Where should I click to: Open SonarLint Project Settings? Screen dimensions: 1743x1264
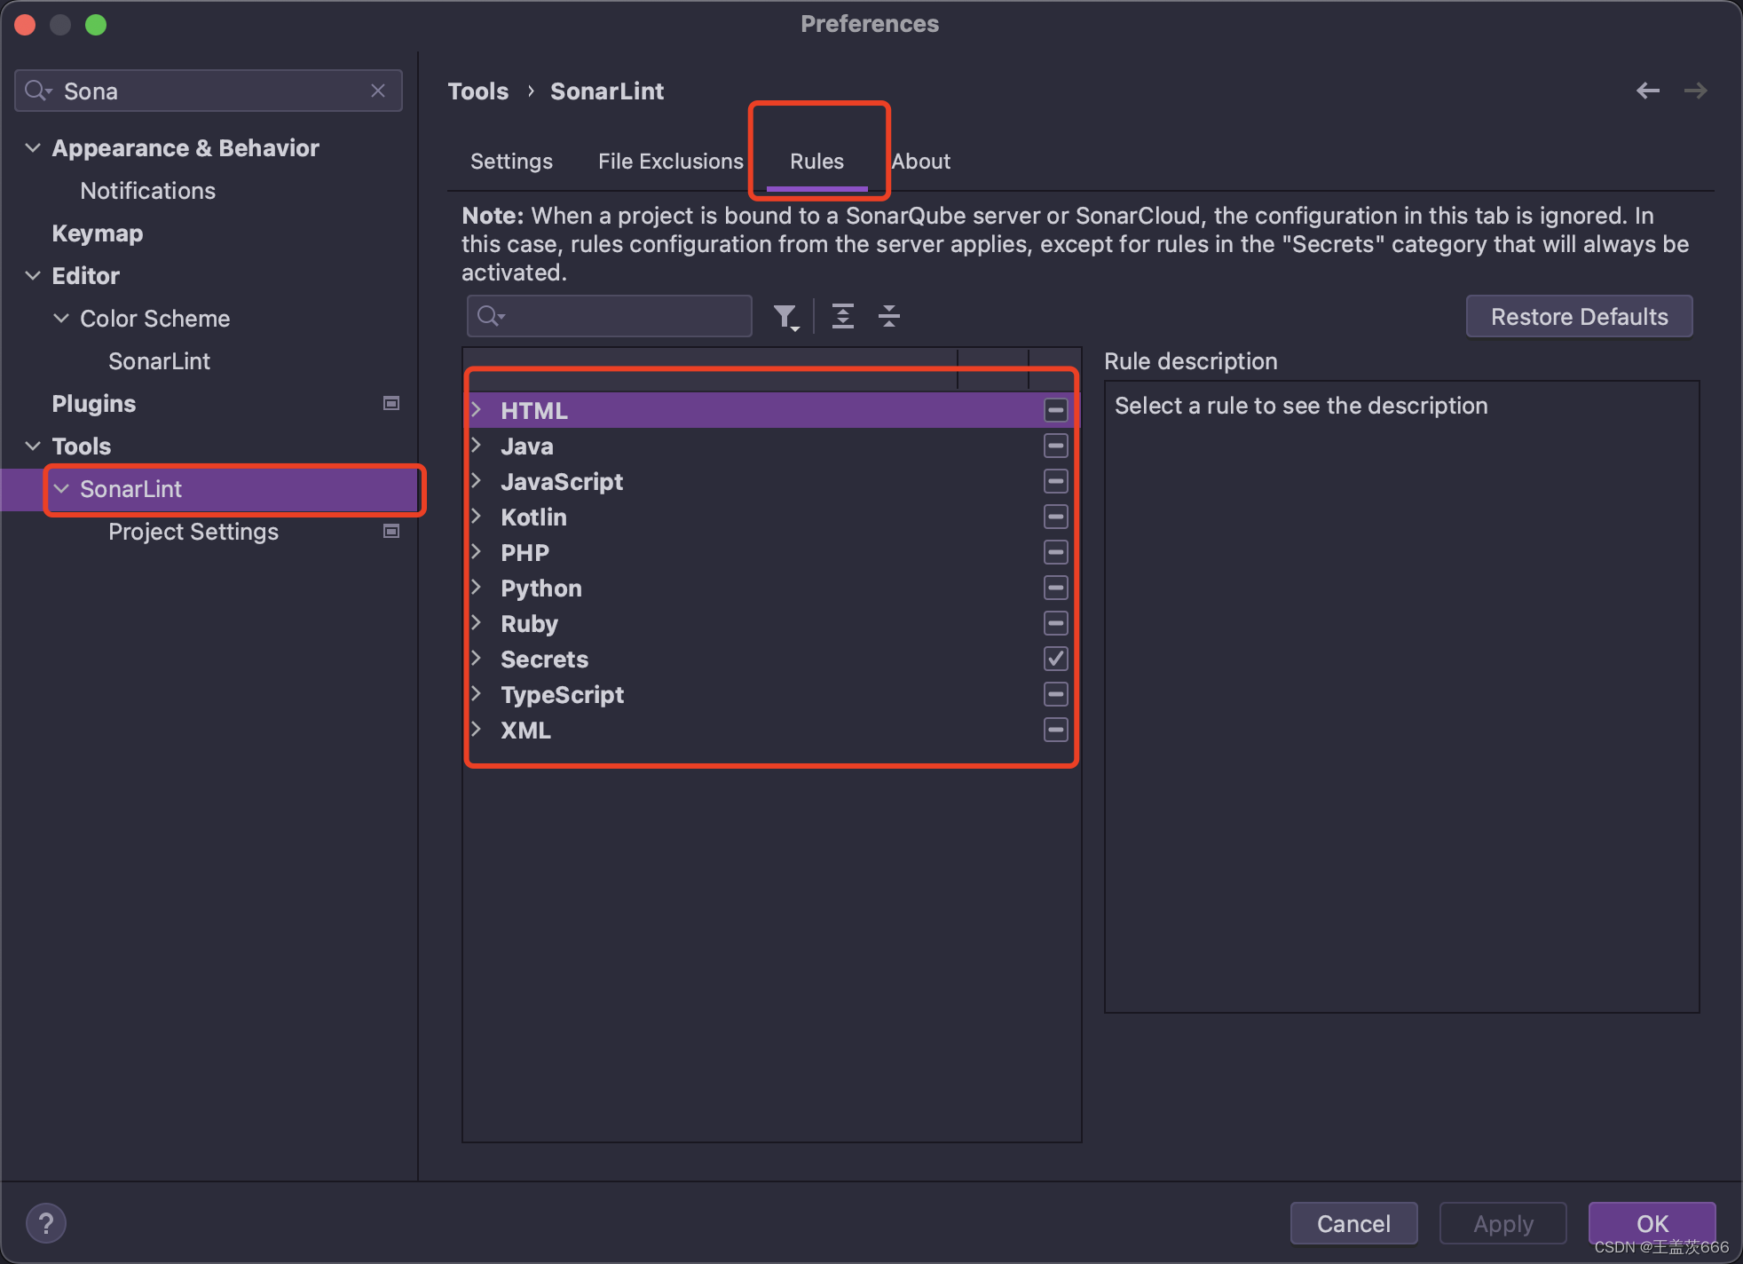coord(193,532)
